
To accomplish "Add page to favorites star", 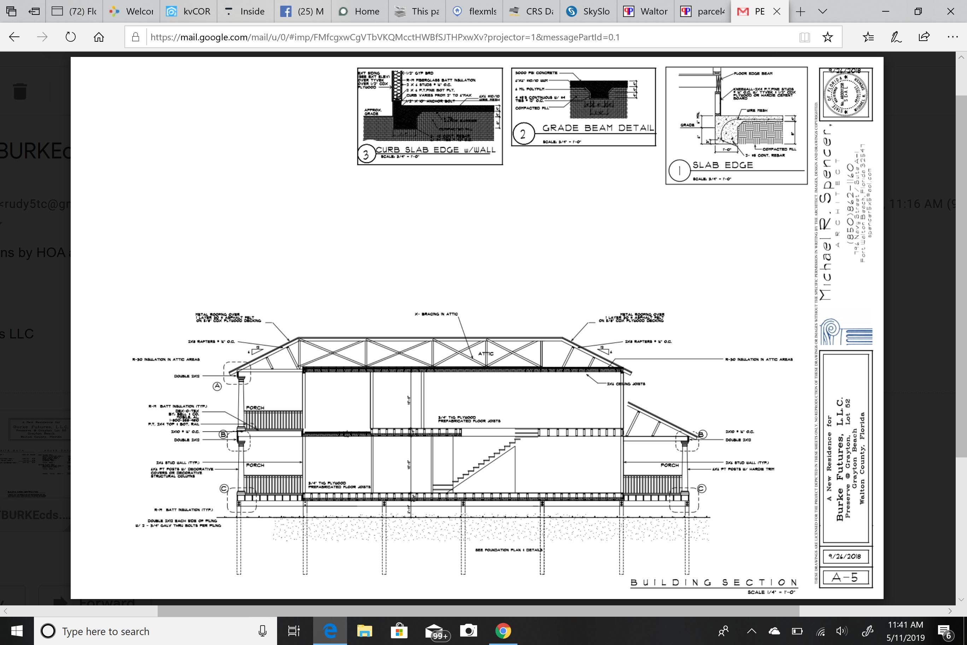I will 828,37.
